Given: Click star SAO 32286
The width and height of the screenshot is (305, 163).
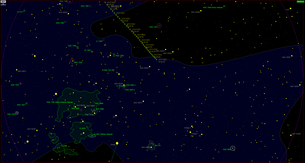Looking at the screenshot, I should [x=291, y=135].
